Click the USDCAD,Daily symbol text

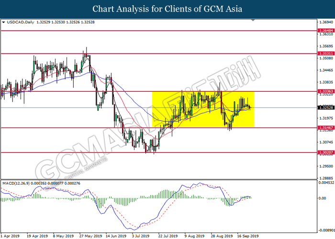[x=21, y=22]
